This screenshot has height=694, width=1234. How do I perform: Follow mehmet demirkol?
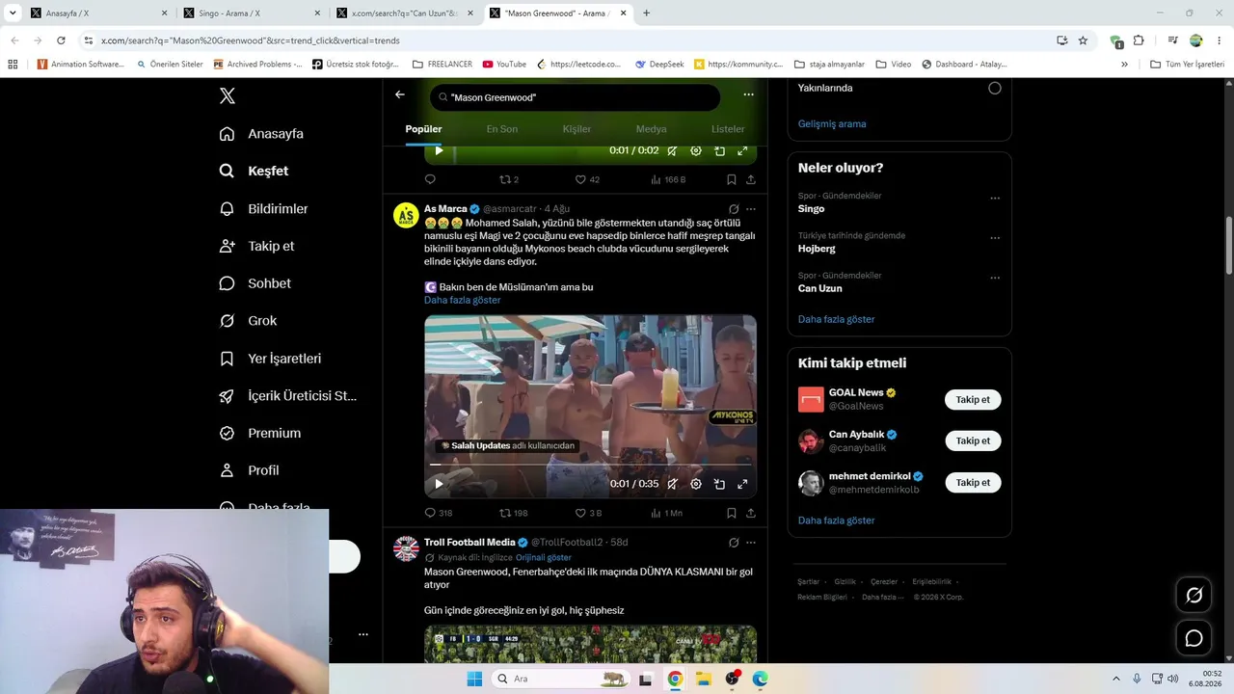(973, 482)
